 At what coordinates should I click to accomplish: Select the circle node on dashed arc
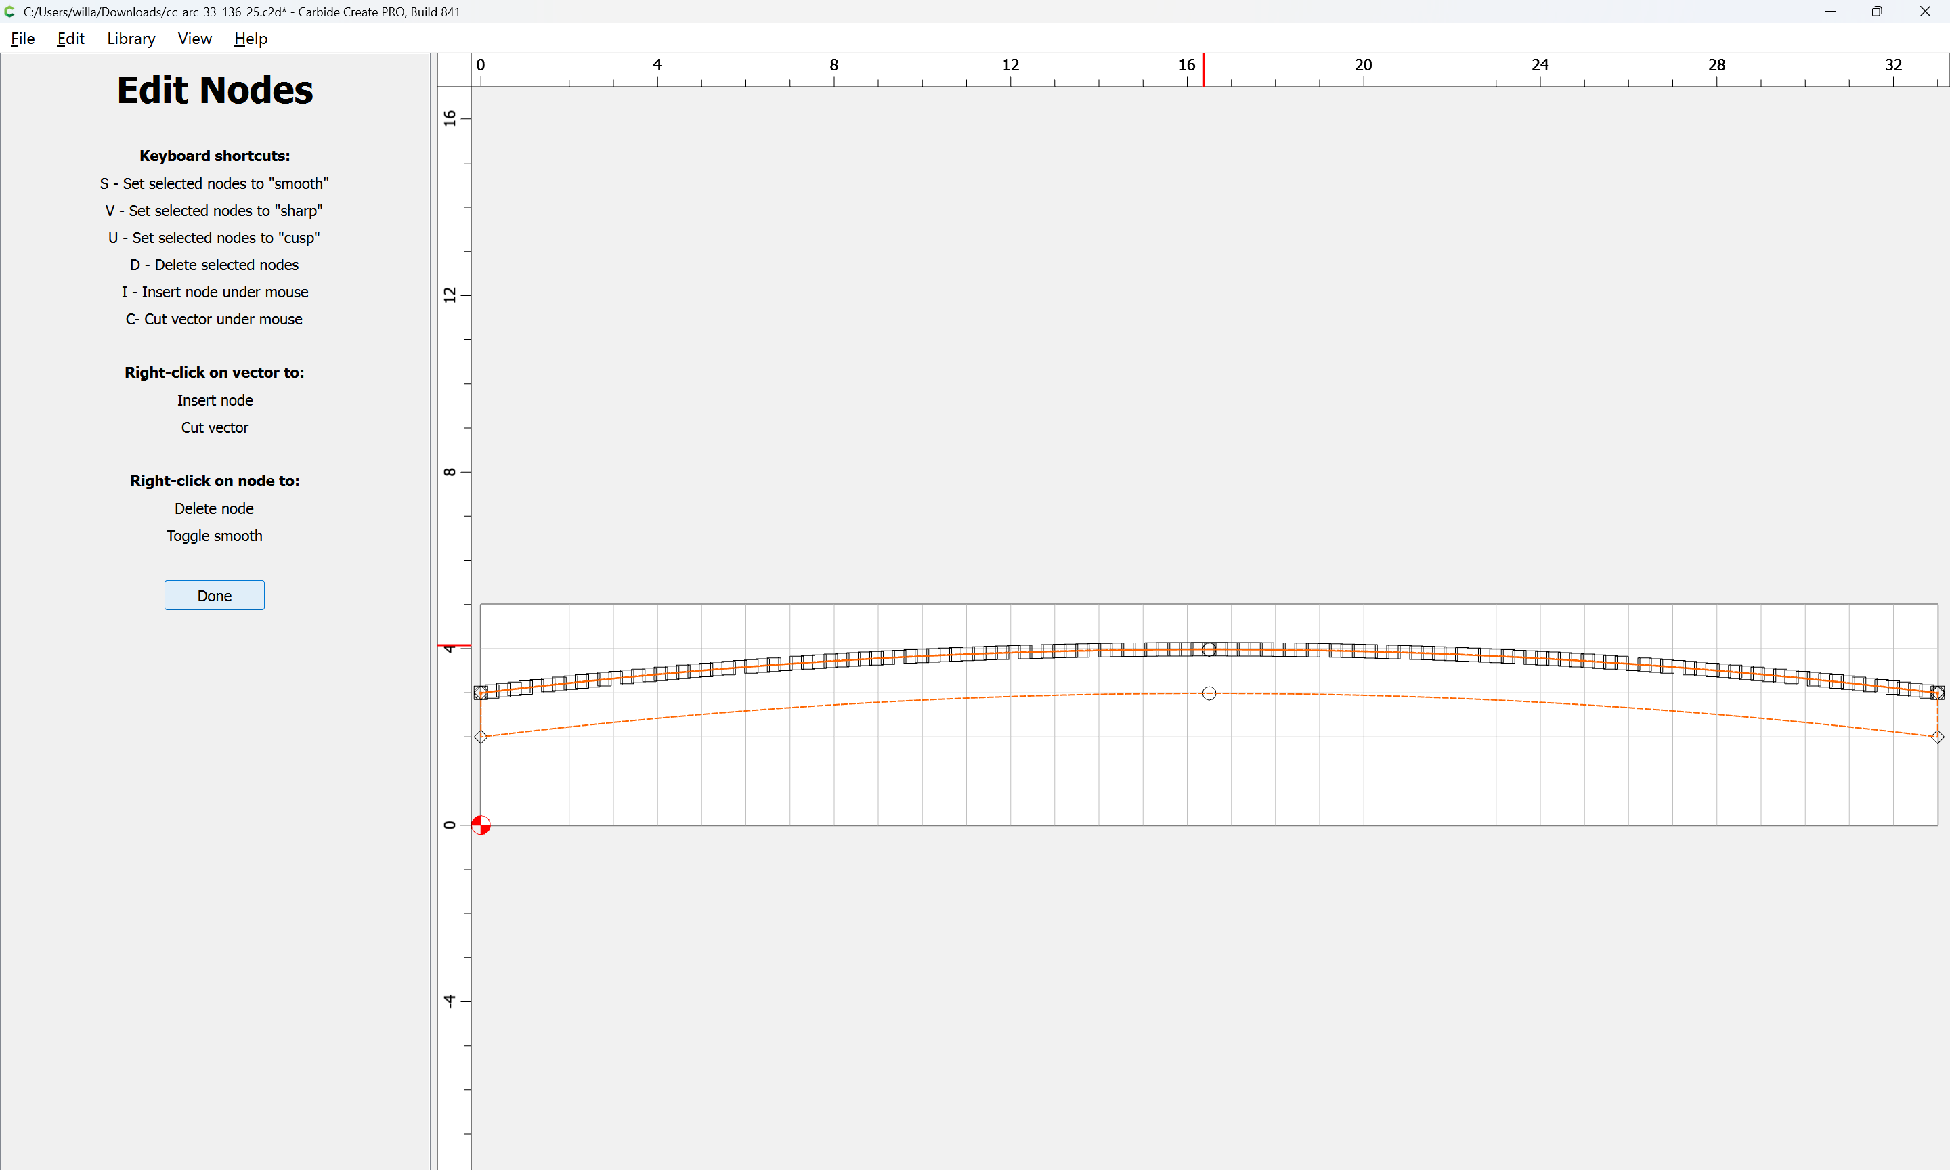click(1209, 693)
